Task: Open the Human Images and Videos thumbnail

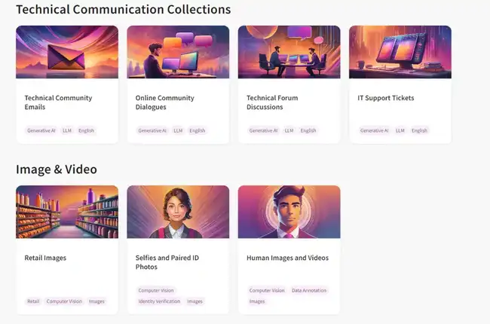Action: click(x=289, y=212)
